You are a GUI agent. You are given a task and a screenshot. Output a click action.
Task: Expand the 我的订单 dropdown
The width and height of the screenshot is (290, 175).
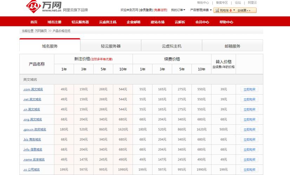coord(178,10)
